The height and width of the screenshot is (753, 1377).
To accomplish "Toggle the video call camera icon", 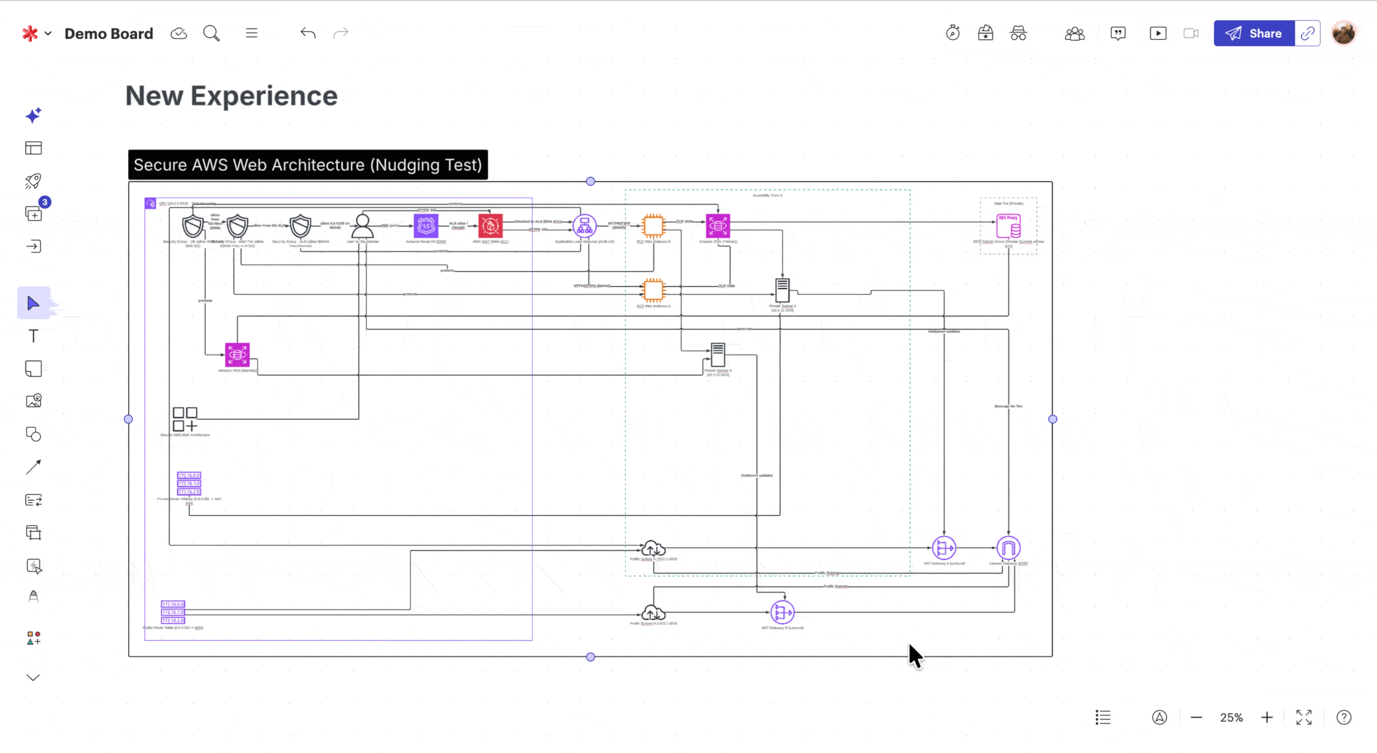I will click(x=1191, y=33).
